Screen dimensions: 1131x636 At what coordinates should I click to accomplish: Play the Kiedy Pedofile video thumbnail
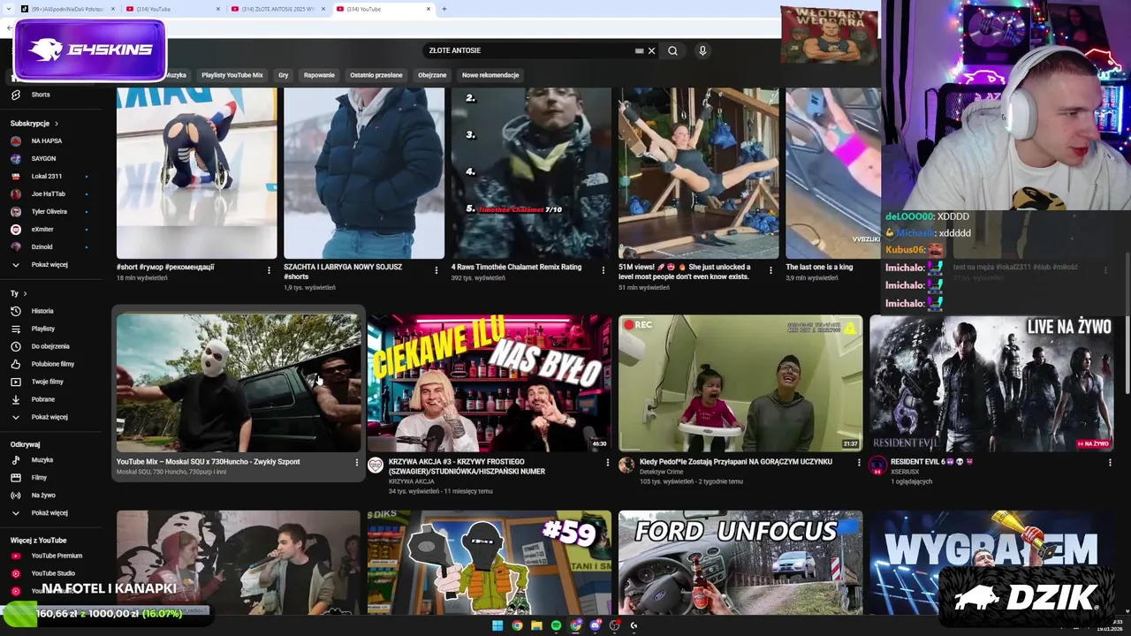tap(740, 382)
